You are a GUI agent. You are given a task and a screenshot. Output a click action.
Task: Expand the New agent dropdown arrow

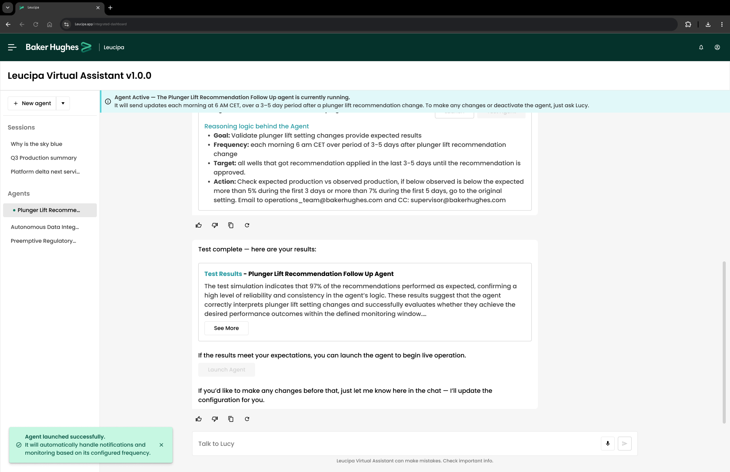[x=63, y=103]
